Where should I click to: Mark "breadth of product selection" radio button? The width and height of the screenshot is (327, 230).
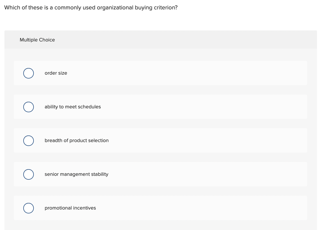pyautogui.click(x=29, y=141)
